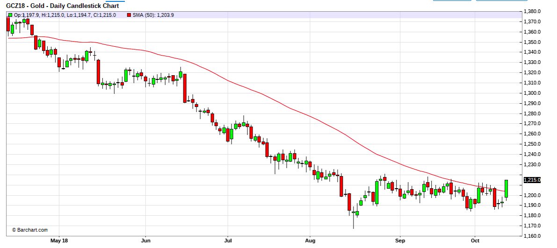The height and width of the screenshot is (248, 557).
Task: Click the Oct x-axis label
Action: point(475,241)
